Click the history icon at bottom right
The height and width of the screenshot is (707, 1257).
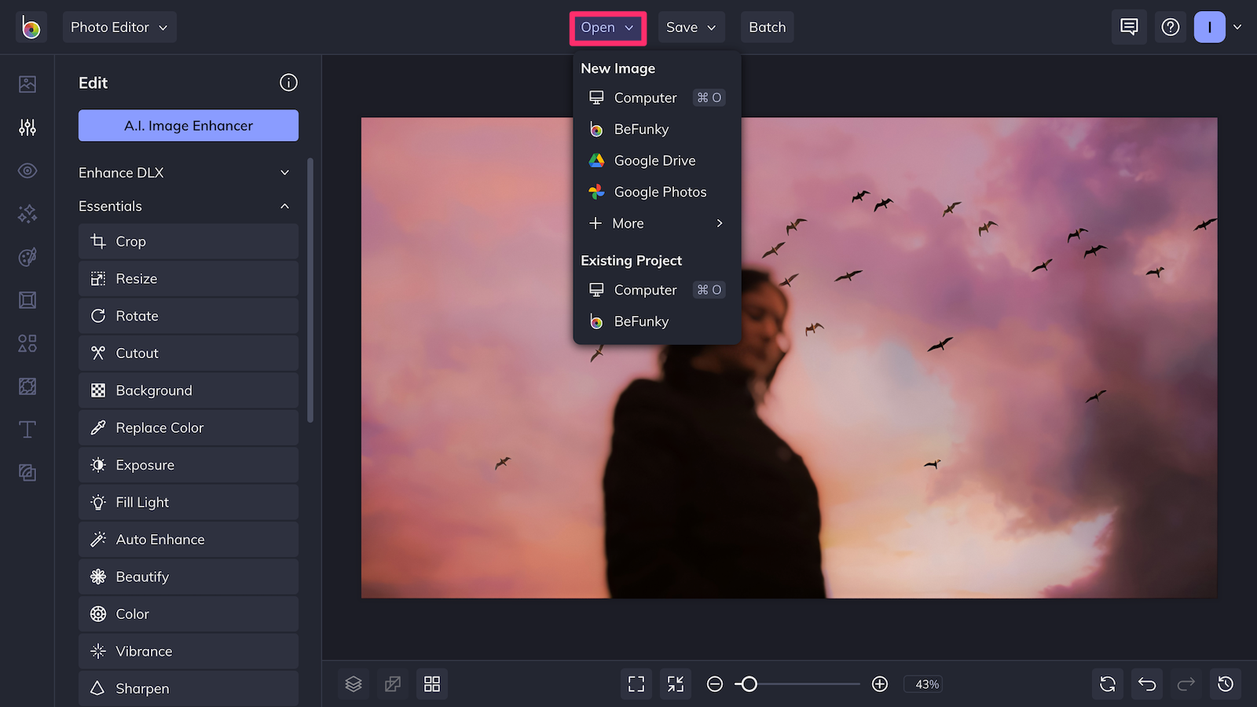(1225, 683)
